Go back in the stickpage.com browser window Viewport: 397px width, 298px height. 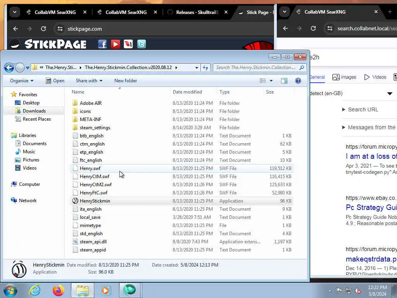click(16, 29)
